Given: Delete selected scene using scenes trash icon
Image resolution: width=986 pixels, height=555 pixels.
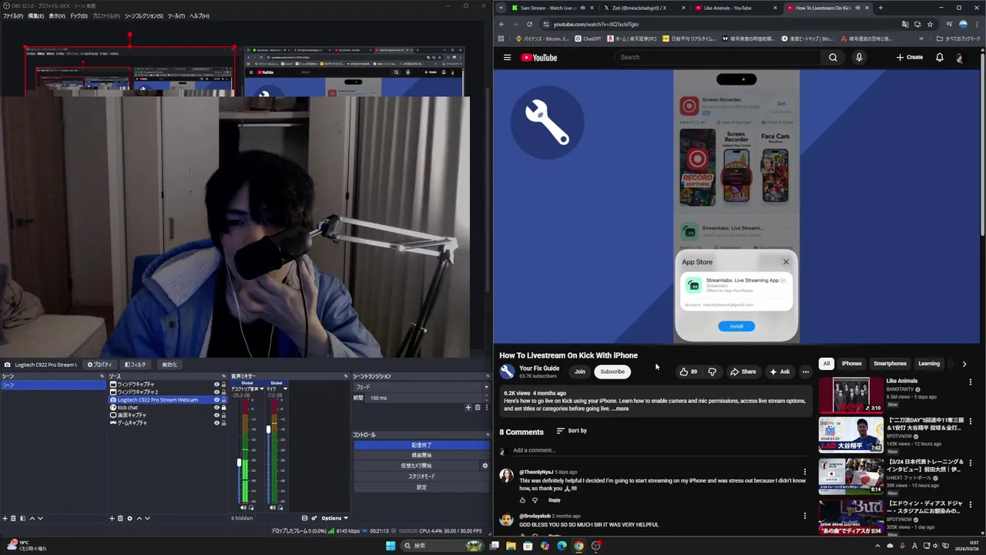Looking at the screenshot, I should click(13, 518).
